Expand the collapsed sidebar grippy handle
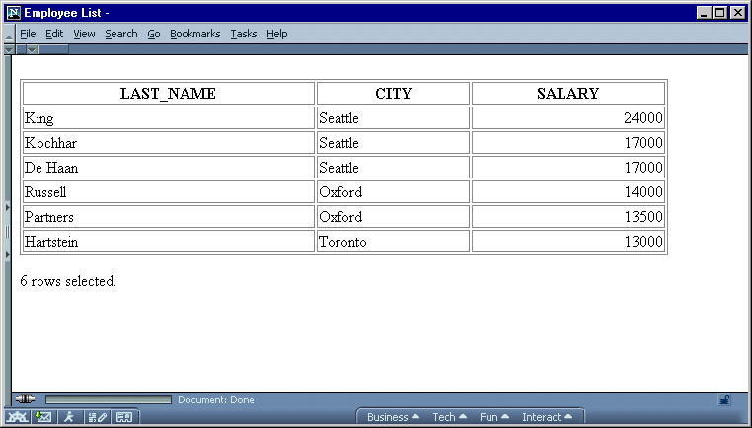Image resolution: width=752 pixels, height=428 pixels. click(8, 233)
